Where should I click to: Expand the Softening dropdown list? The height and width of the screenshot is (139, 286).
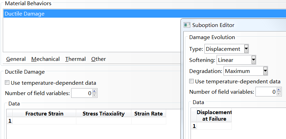(x=253, y=60)
